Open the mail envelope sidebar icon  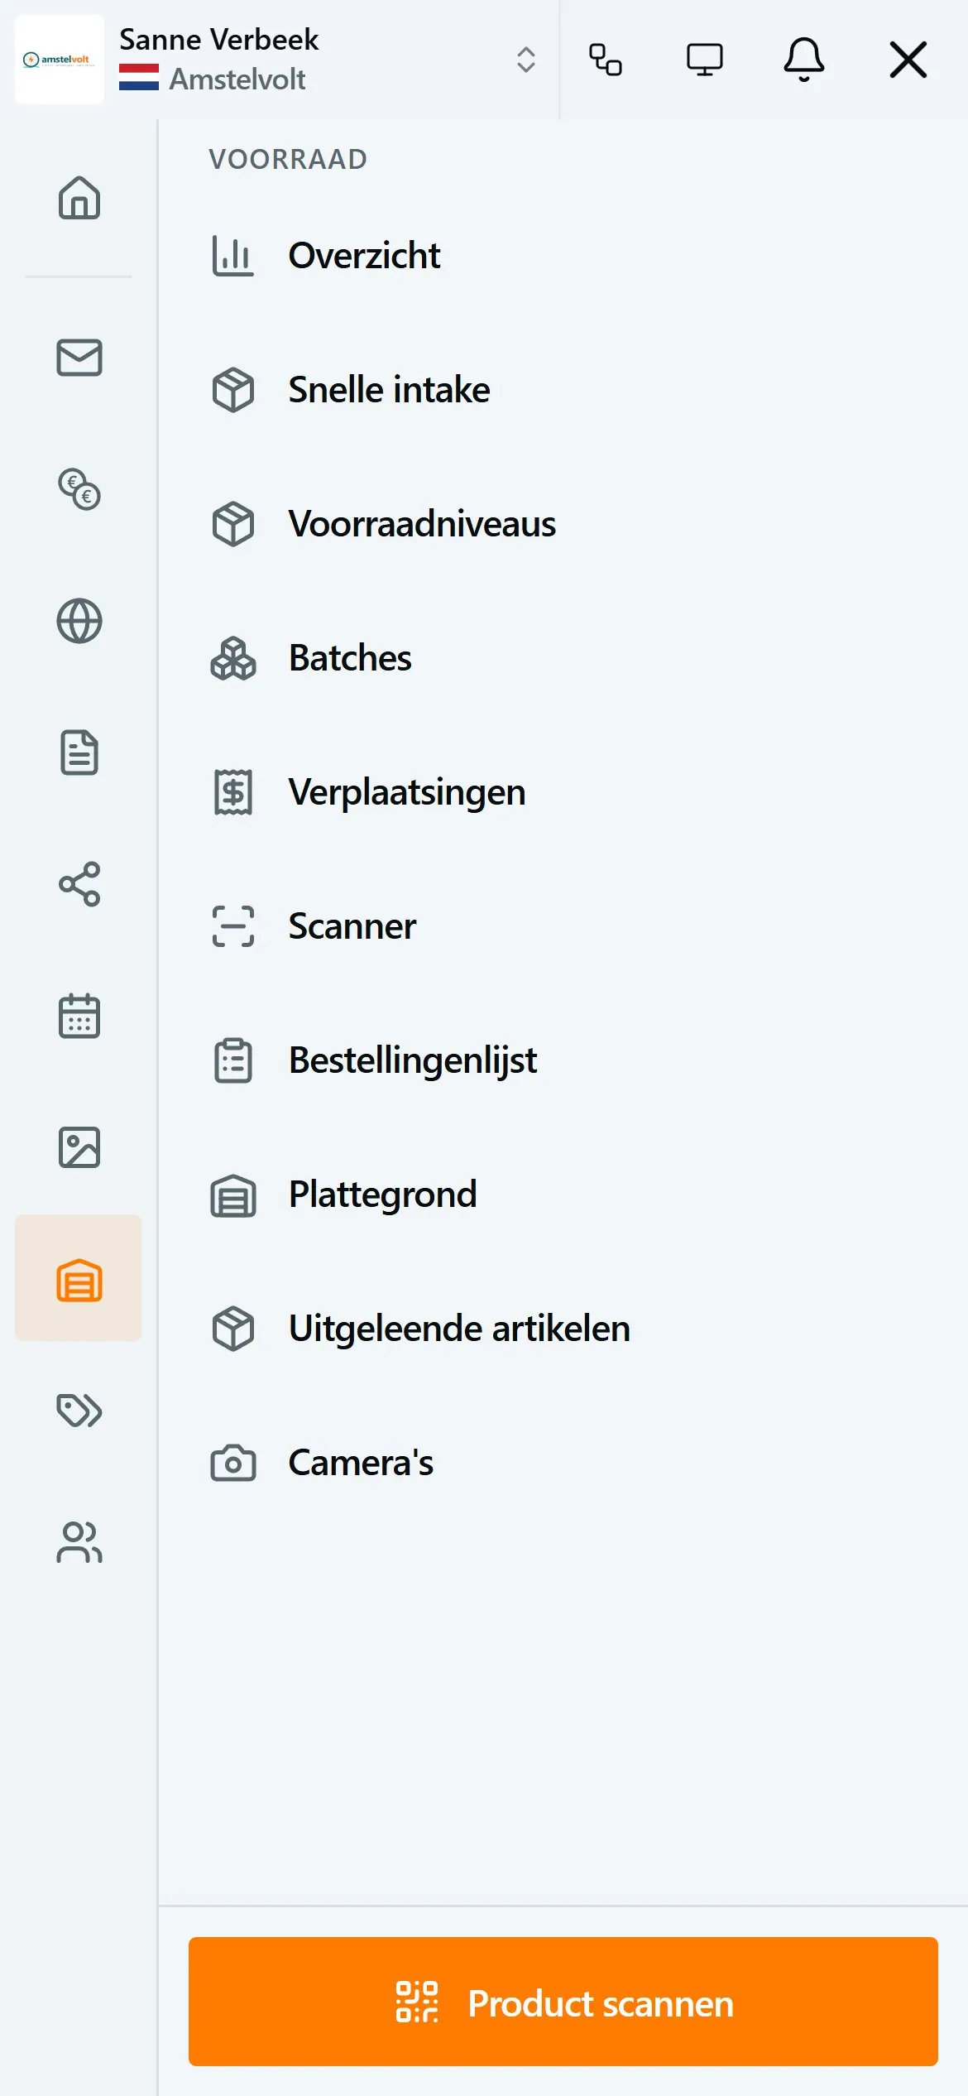(x=79, y=358)
